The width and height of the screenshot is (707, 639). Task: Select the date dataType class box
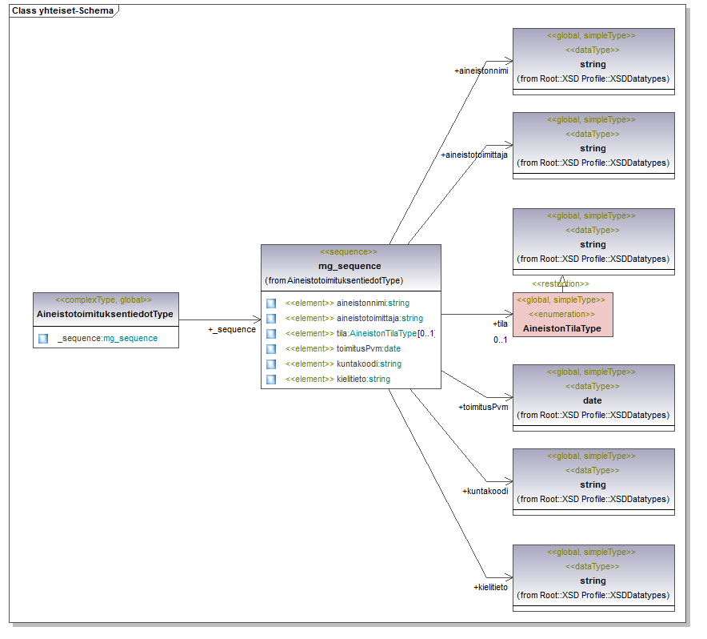click(x=593, y=394)
